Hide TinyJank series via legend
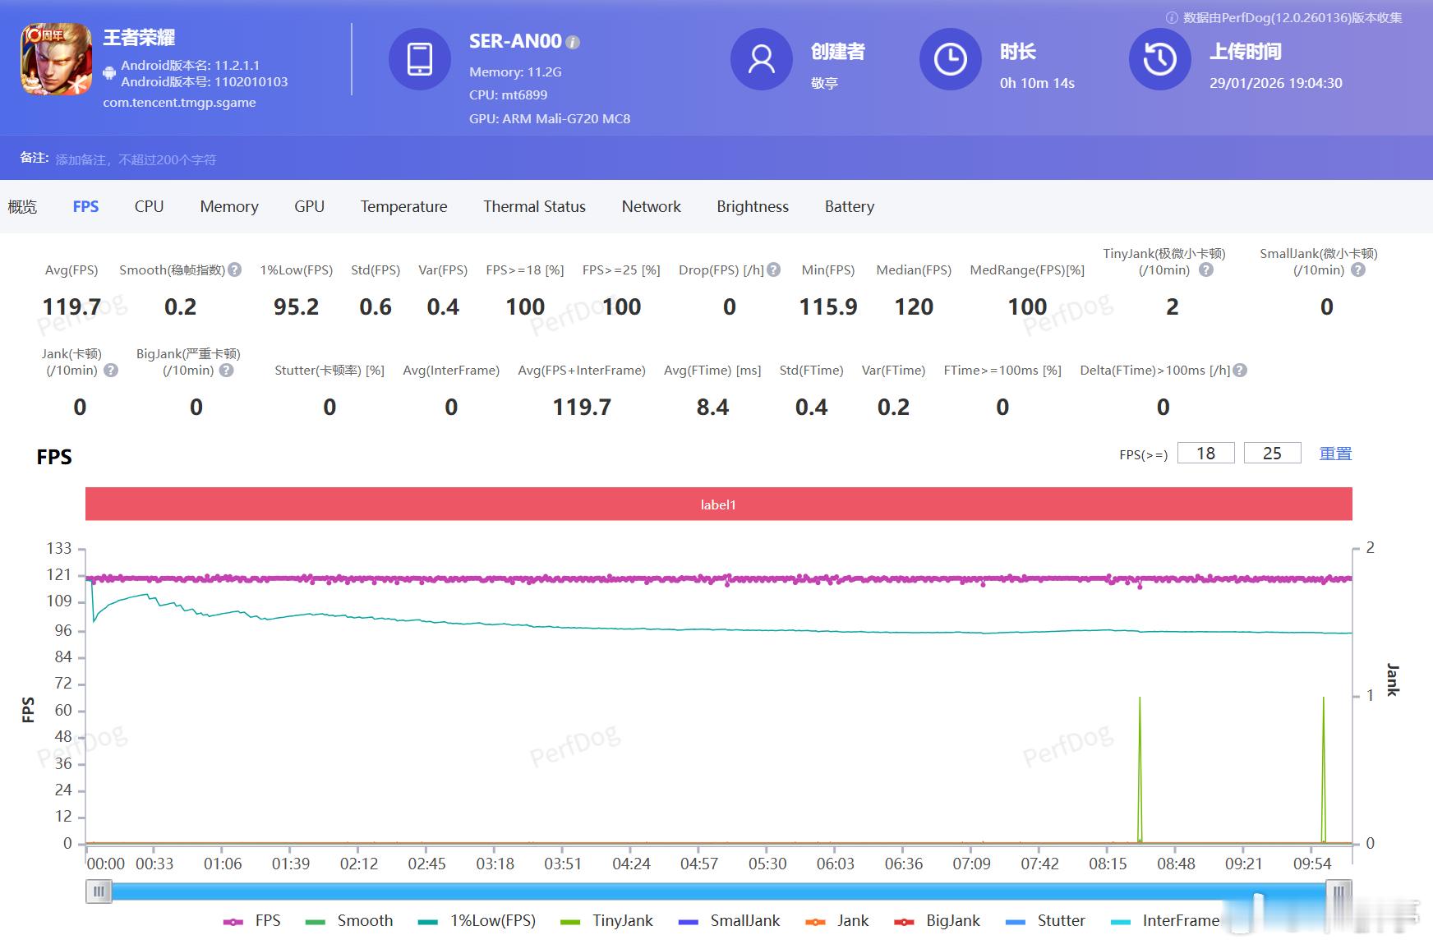Image resolution: width=1433 pixels, height=949 pixels. [606, 921]
